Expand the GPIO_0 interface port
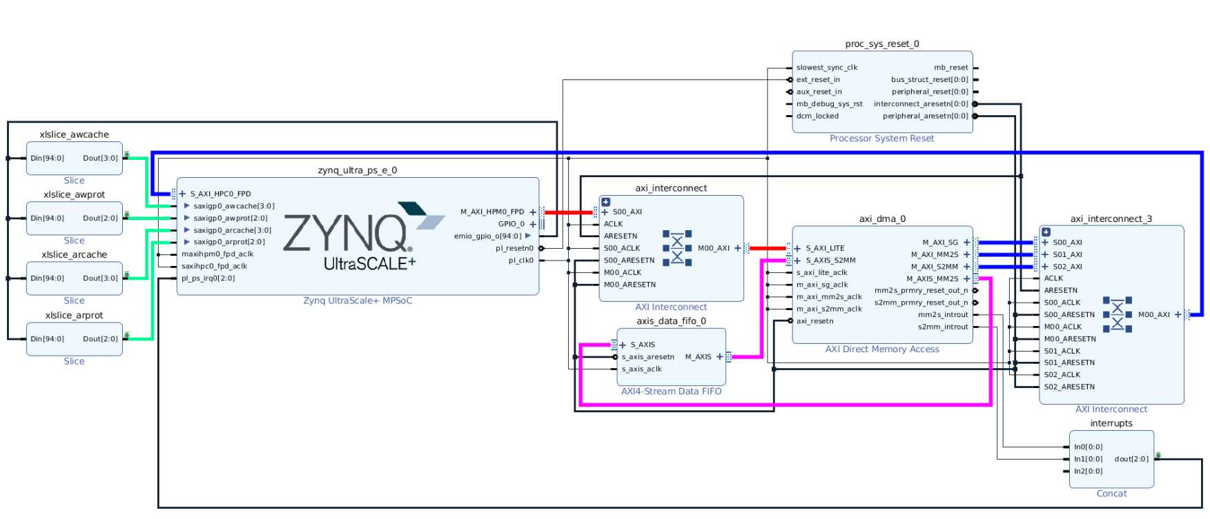Screen dimensions: 1210x519 tap(533, 224)
